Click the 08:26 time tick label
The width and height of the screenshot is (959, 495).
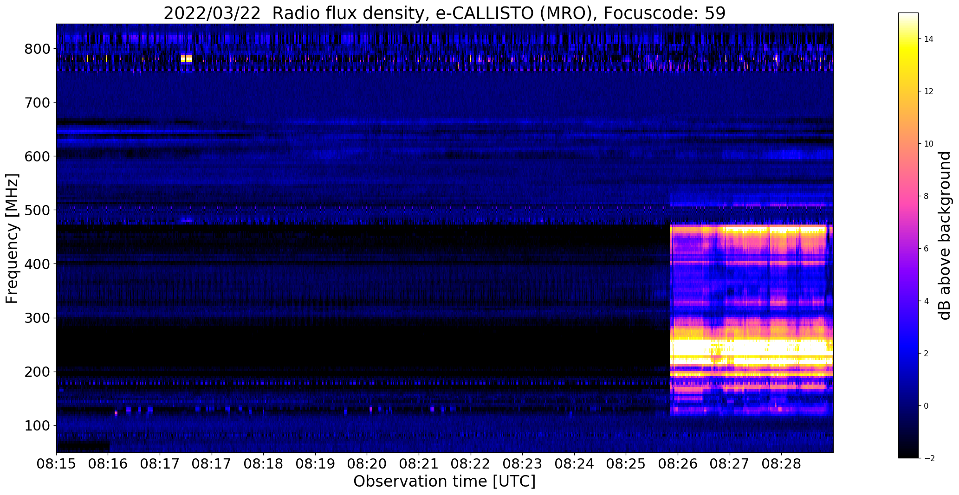tap(678, 464)
